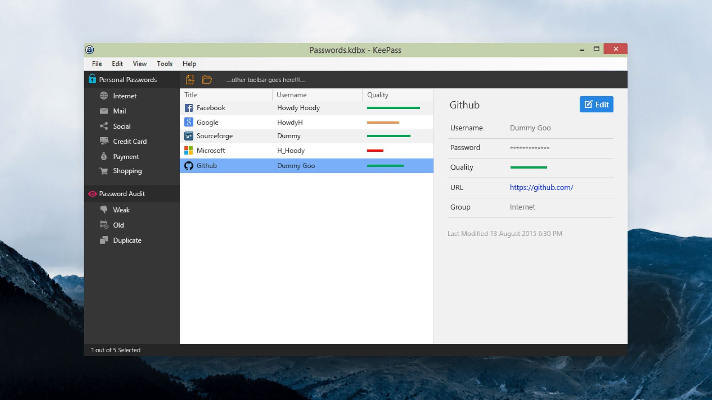Click the 1 out of 5 Selected status
The image size is (712, 400).
pos(116,350)
